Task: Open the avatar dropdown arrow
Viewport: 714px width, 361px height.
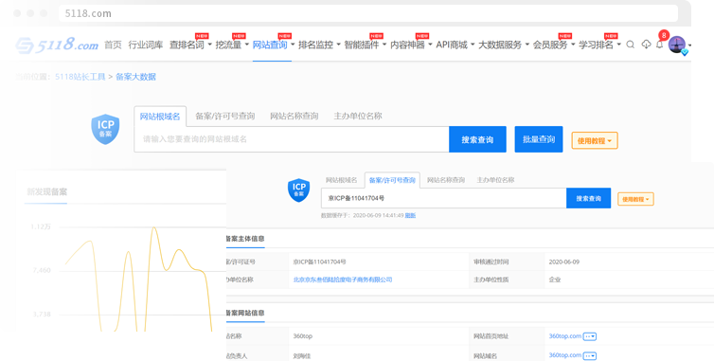Action: click(689, 45)
